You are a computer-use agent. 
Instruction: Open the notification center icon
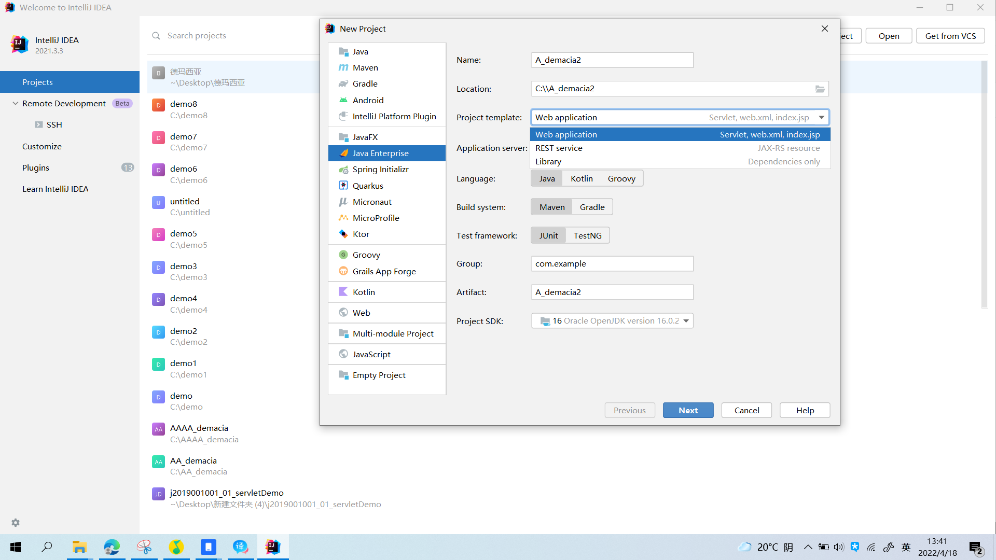click(x=976, y=548)
